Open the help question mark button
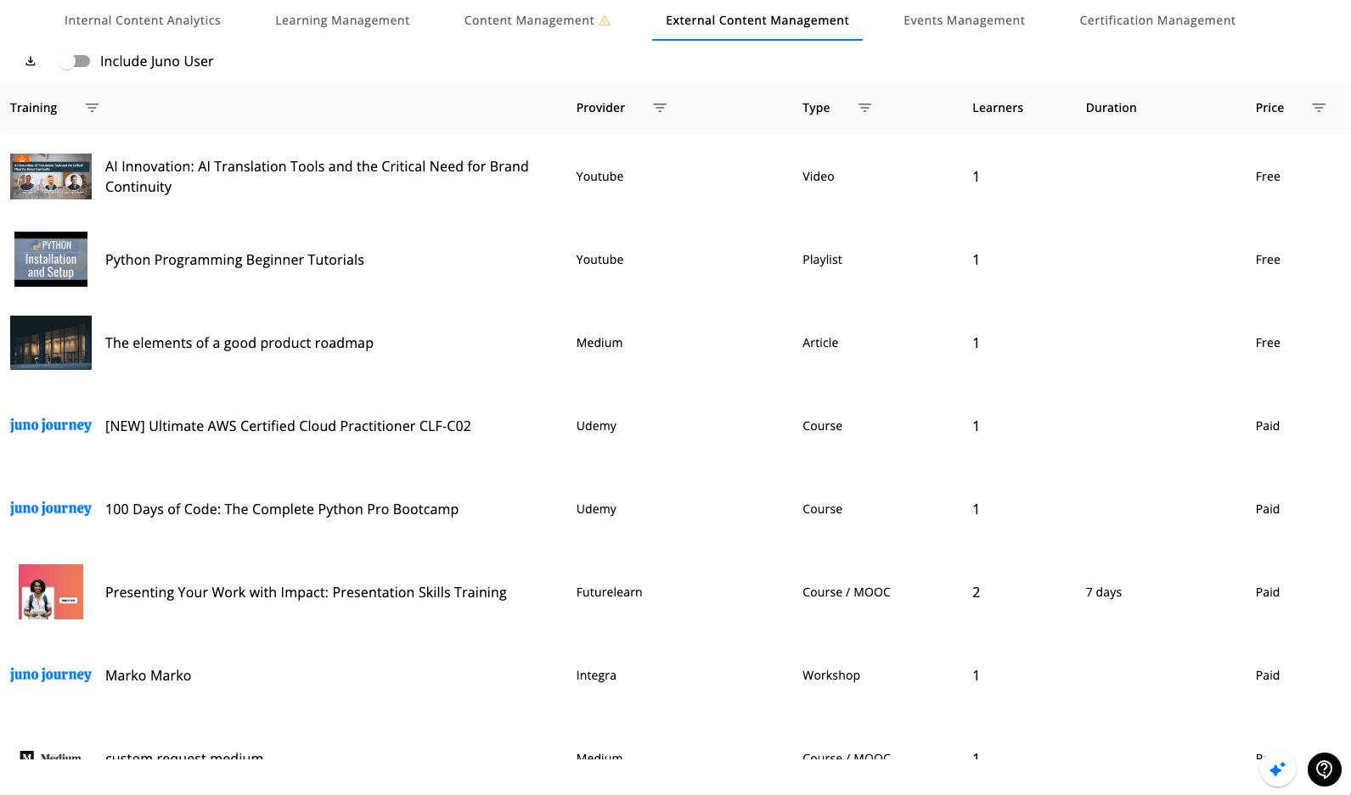 1325,770
